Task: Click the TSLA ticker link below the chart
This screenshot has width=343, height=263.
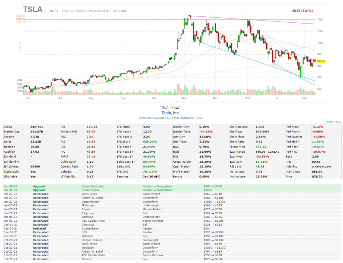Action: click(164, 107)
